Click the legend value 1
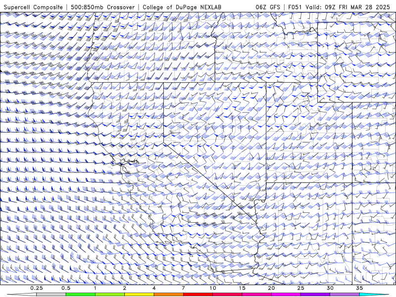Screen dimensions: 396x297 click(x=95, y=288)
